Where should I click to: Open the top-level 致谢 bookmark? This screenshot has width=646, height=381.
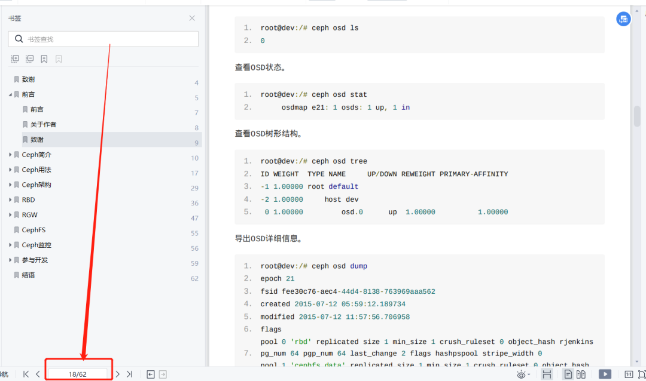pyautogui.click(x=29, y=79)
